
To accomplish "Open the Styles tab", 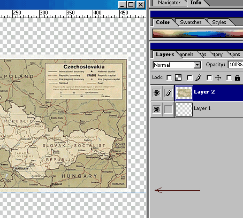I will pyautogui.click(x=219, y=22).
